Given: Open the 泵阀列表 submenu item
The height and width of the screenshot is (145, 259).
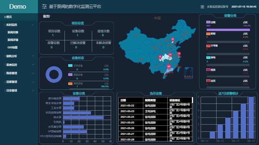Looking at the screenshot, I should [13, 32].
